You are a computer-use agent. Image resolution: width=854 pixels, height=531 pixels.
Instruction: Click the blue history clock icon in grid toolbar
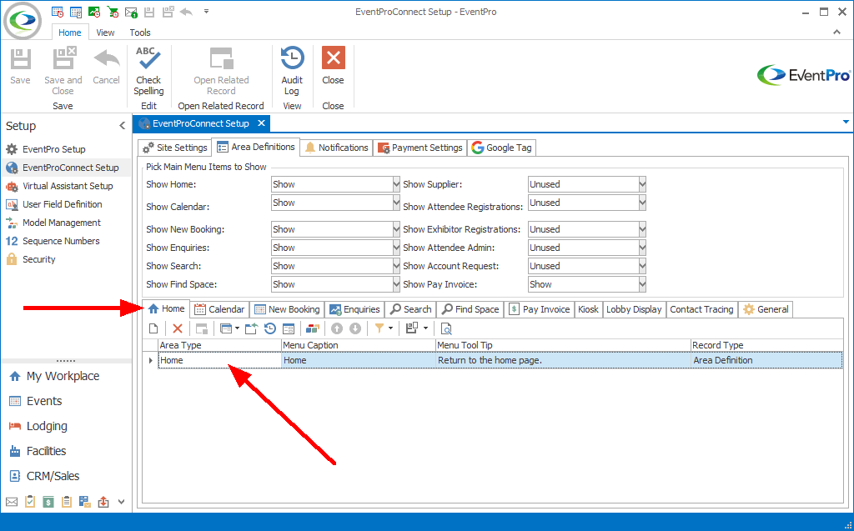click(x=270, y=328)
